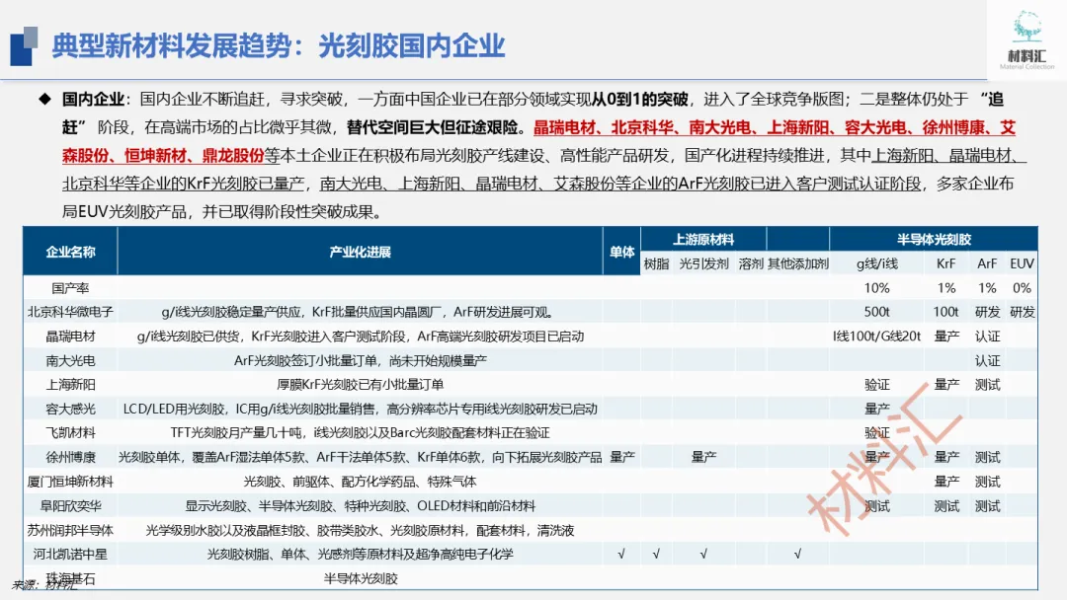Click the 上游原材料 group header
The width and height of the screenshot is (1067, 600).
703,239
